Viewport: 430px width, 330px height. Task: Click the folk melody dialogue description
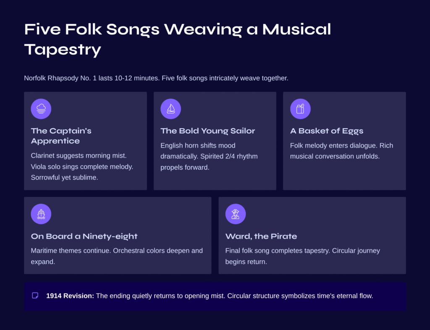[341, 151]
